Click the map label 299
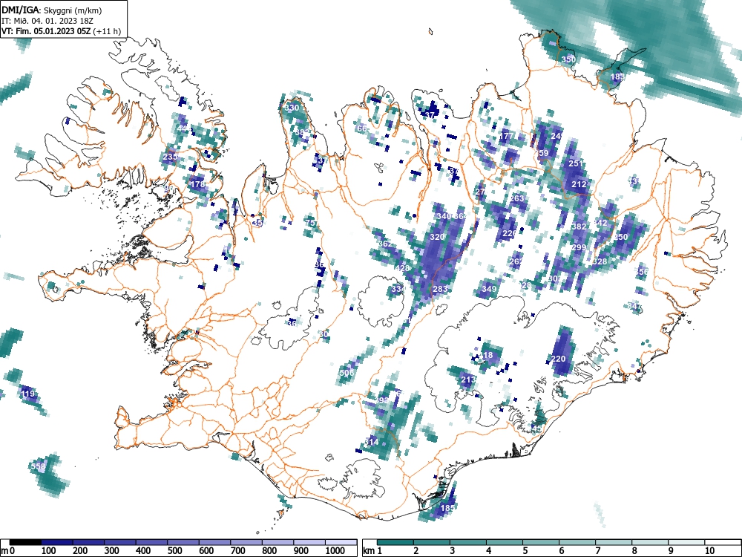This screenshot has height=557, width=742. point(580,247)
